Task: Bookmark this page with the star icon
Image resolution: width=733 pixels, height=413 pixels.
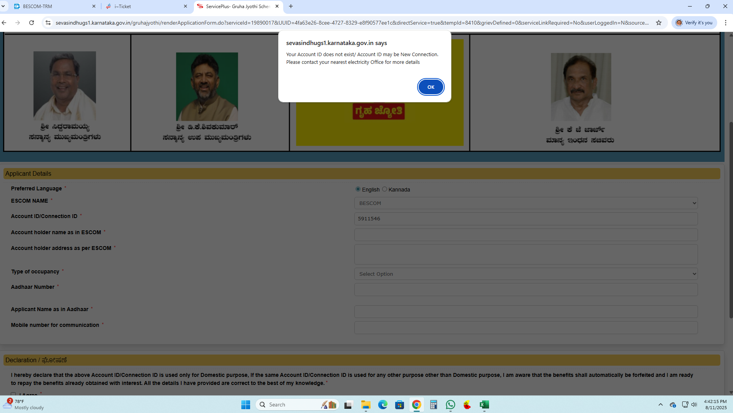Action: pos(659,23)
